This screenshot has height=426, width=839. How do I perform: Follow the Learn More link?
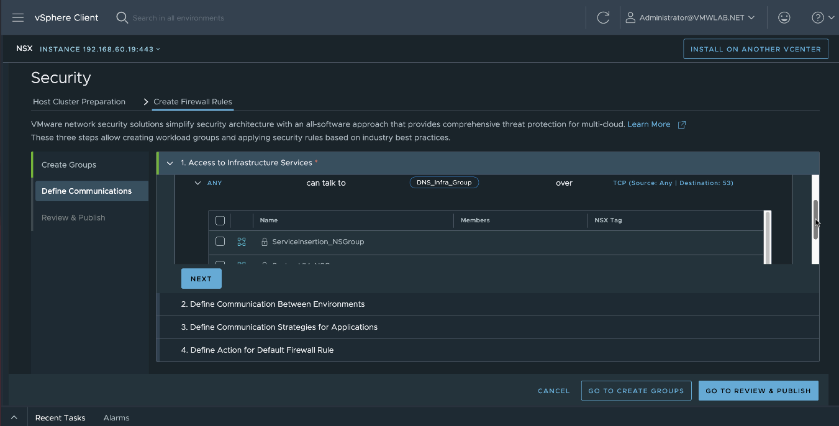coord(648,124)
